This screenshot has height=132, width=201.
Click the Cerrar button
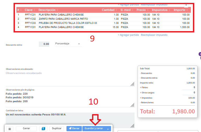pos(26,129)
